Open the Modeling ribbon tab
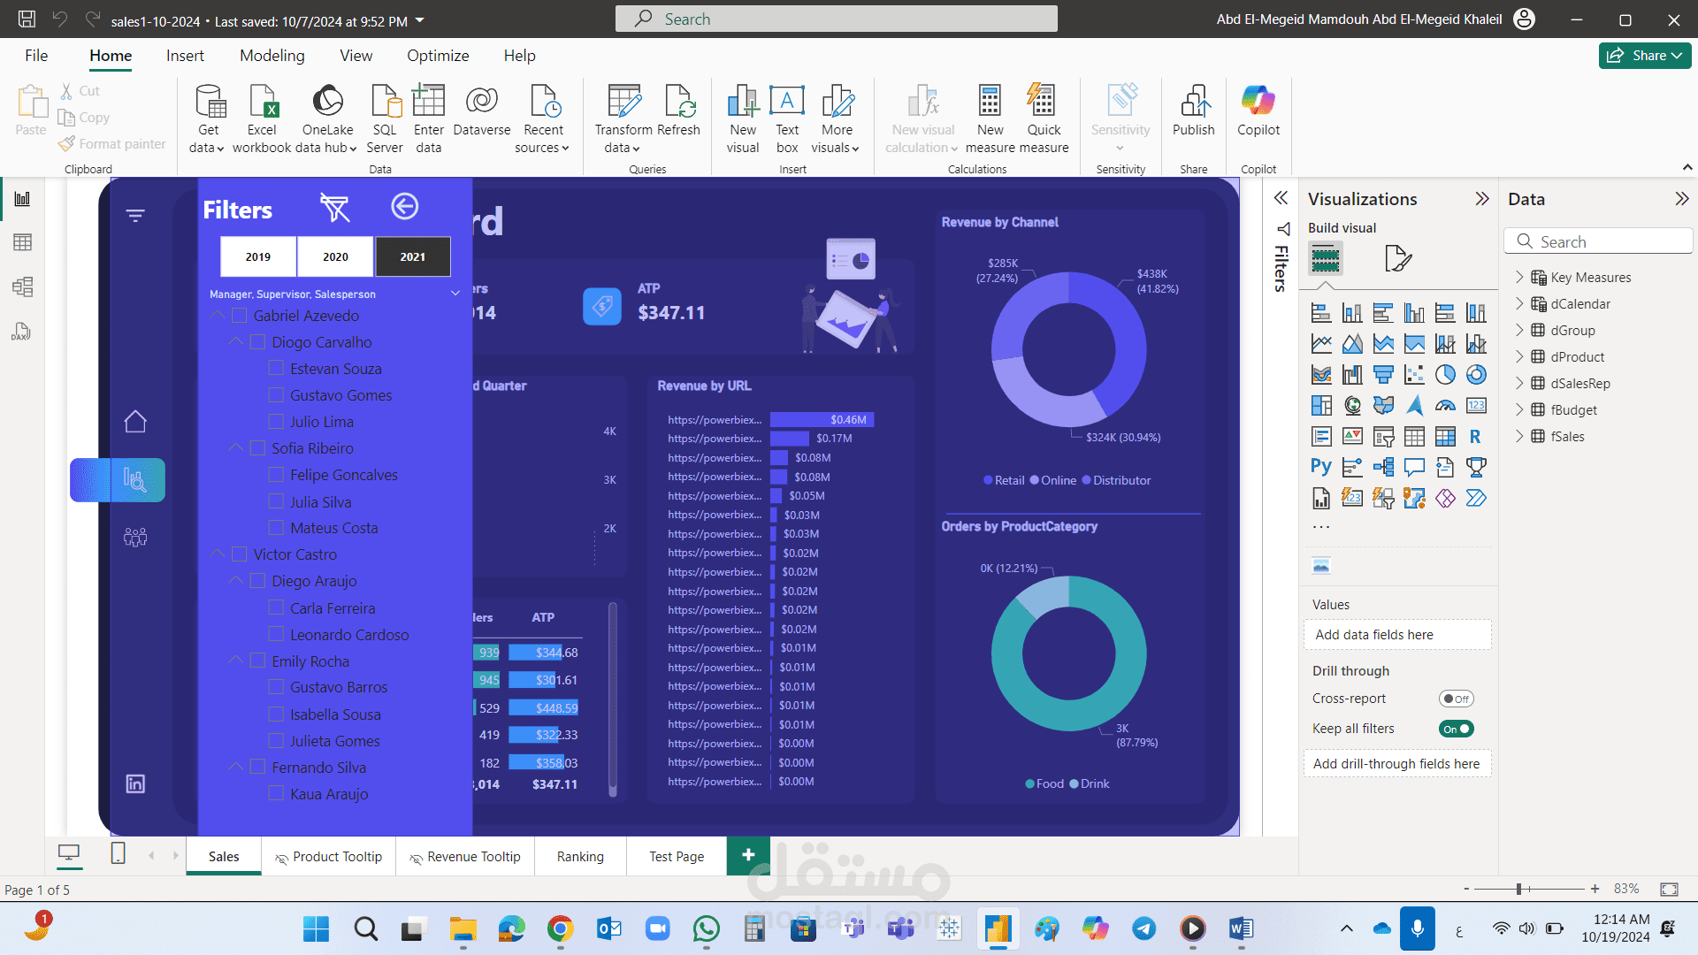The image size is (1698, 955). tap(272, 56)
